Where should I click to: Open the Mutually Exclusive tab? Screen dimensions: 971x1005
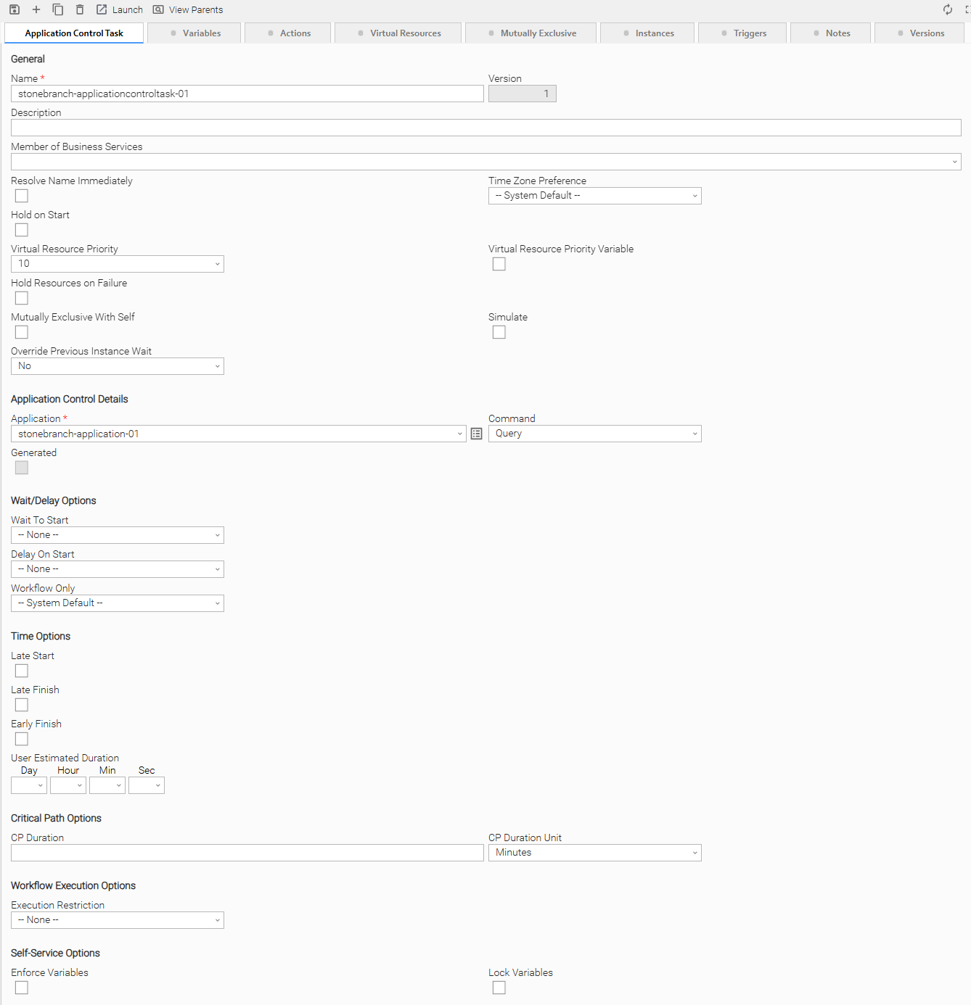[x=531, y=33]
